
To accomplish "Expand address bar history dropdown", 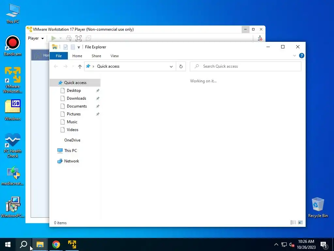I will click(x=171, y=66).
